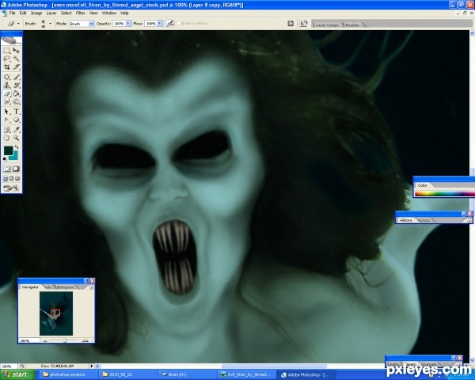Screen dimensions: 475x380
Task: Switch to Quick Mask mode
Action: click(x=16, y=169)
